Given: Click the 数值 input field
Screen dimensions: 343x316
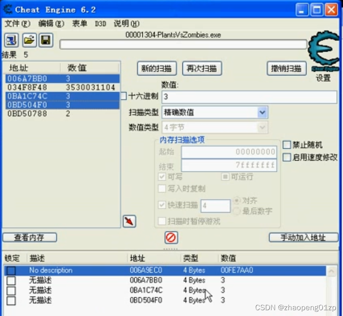Looking at the screenshot, I should 249,97.
